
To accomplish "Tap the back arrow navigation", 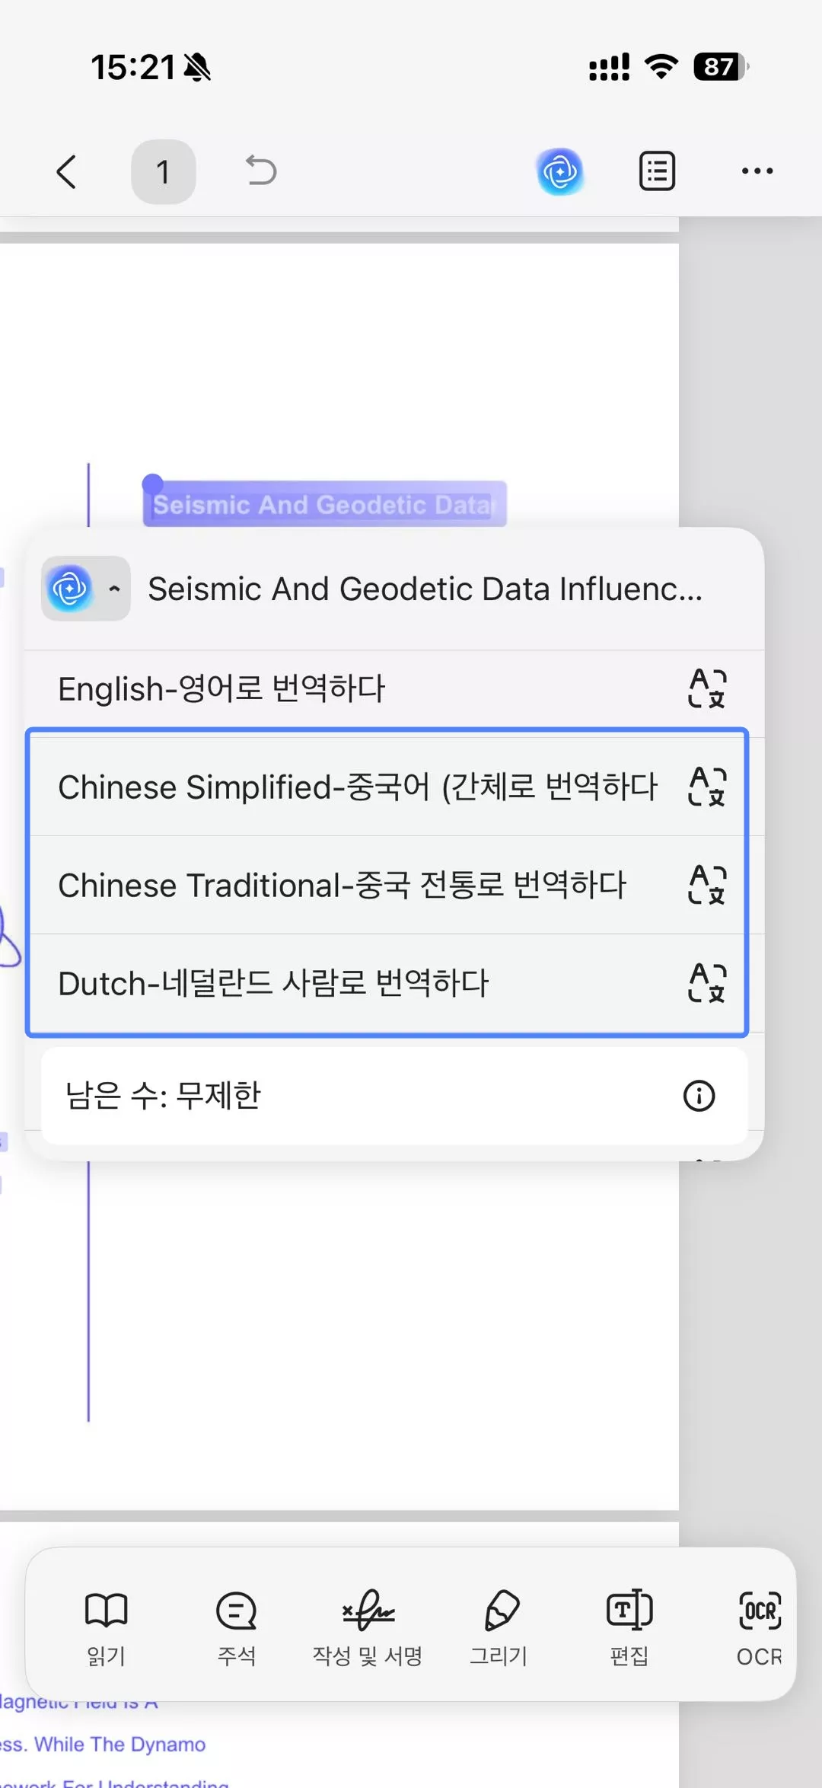I will click(67, 171).
